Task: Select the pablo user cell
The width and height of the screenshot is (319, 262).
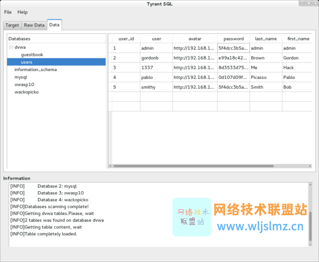Action: pos(156,78)
